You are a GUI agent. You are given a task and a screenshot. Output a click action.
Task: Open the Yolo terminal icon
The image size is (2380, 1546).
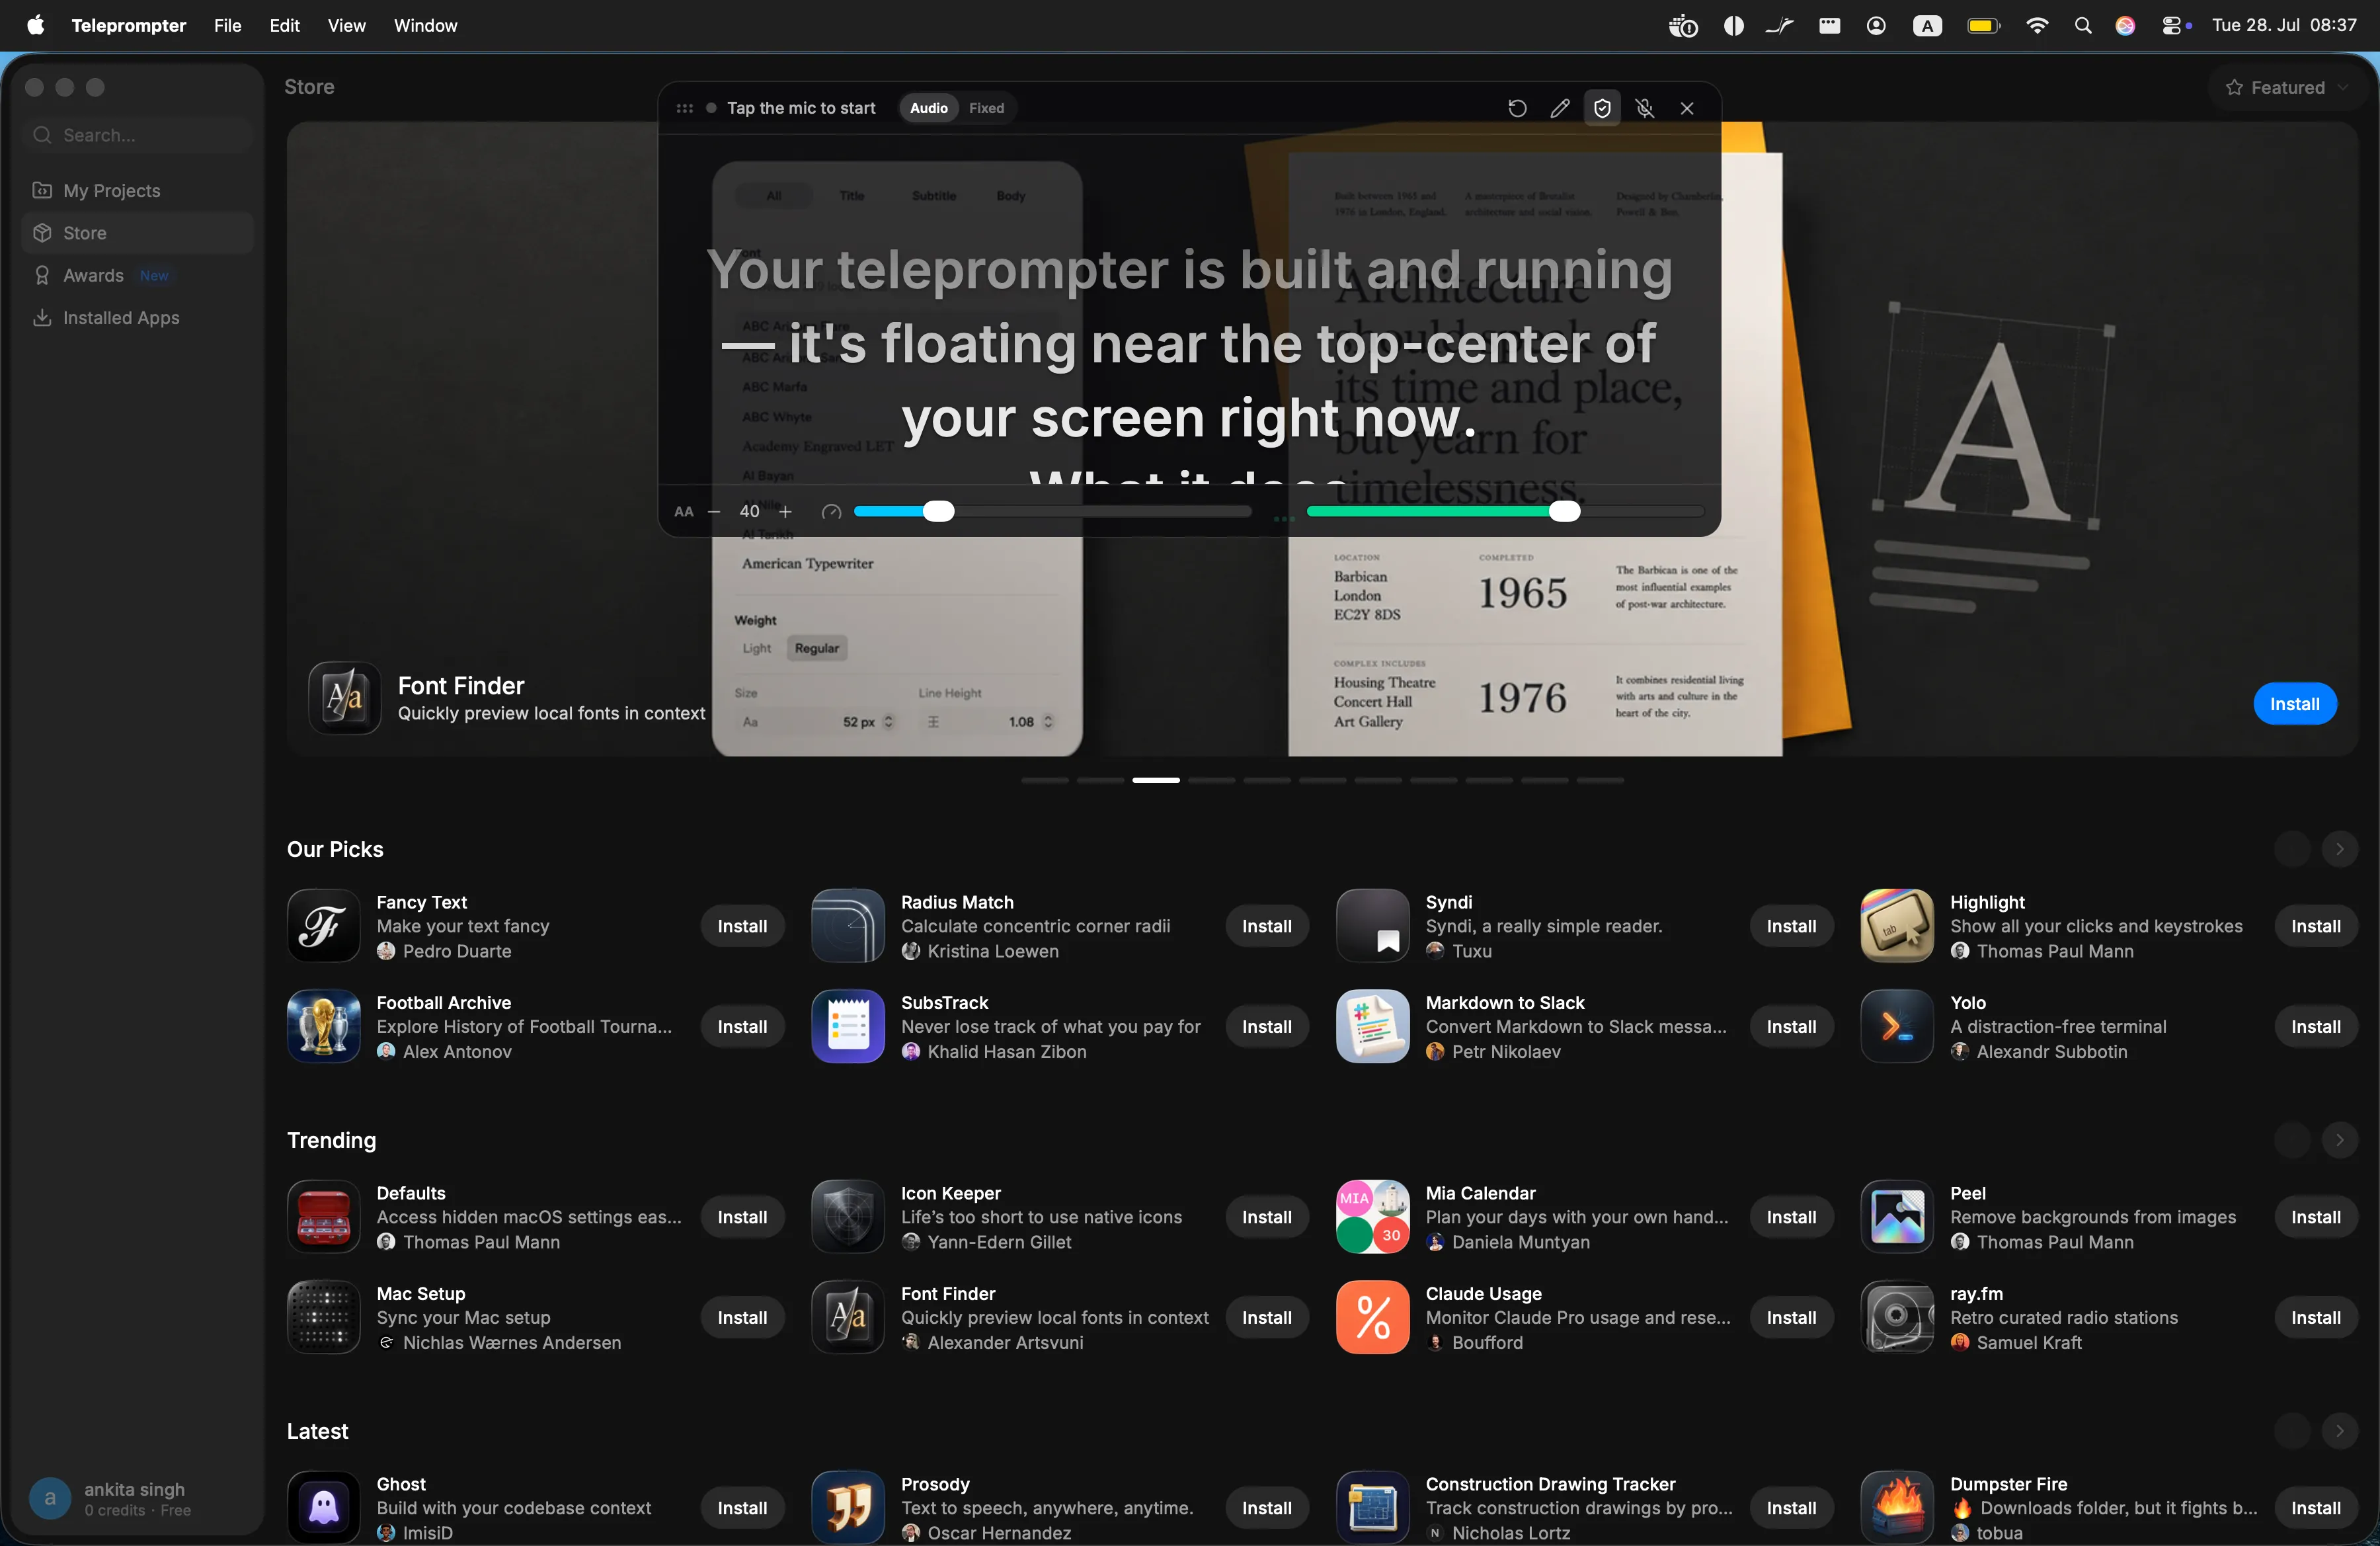point(1897,1026)
